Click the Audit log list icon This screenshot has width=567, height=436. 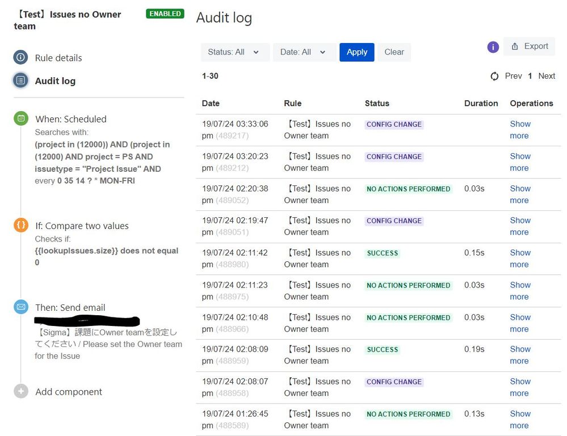click(x=20, y=80)
